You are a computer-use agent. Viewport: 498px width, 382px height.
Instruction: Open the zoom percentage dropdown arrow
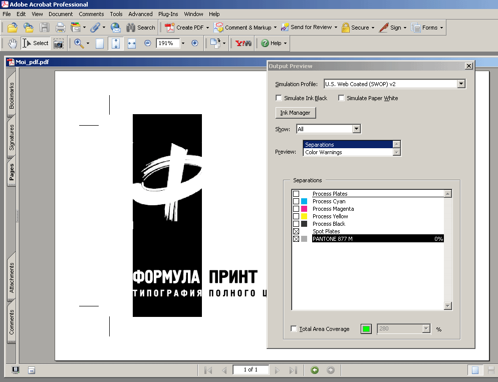183,43
